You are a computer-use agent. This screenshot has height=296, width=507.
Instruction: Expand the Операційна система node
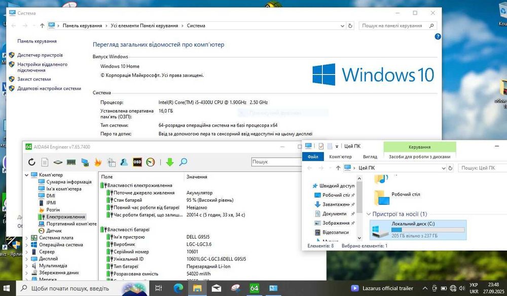point(26,245)
